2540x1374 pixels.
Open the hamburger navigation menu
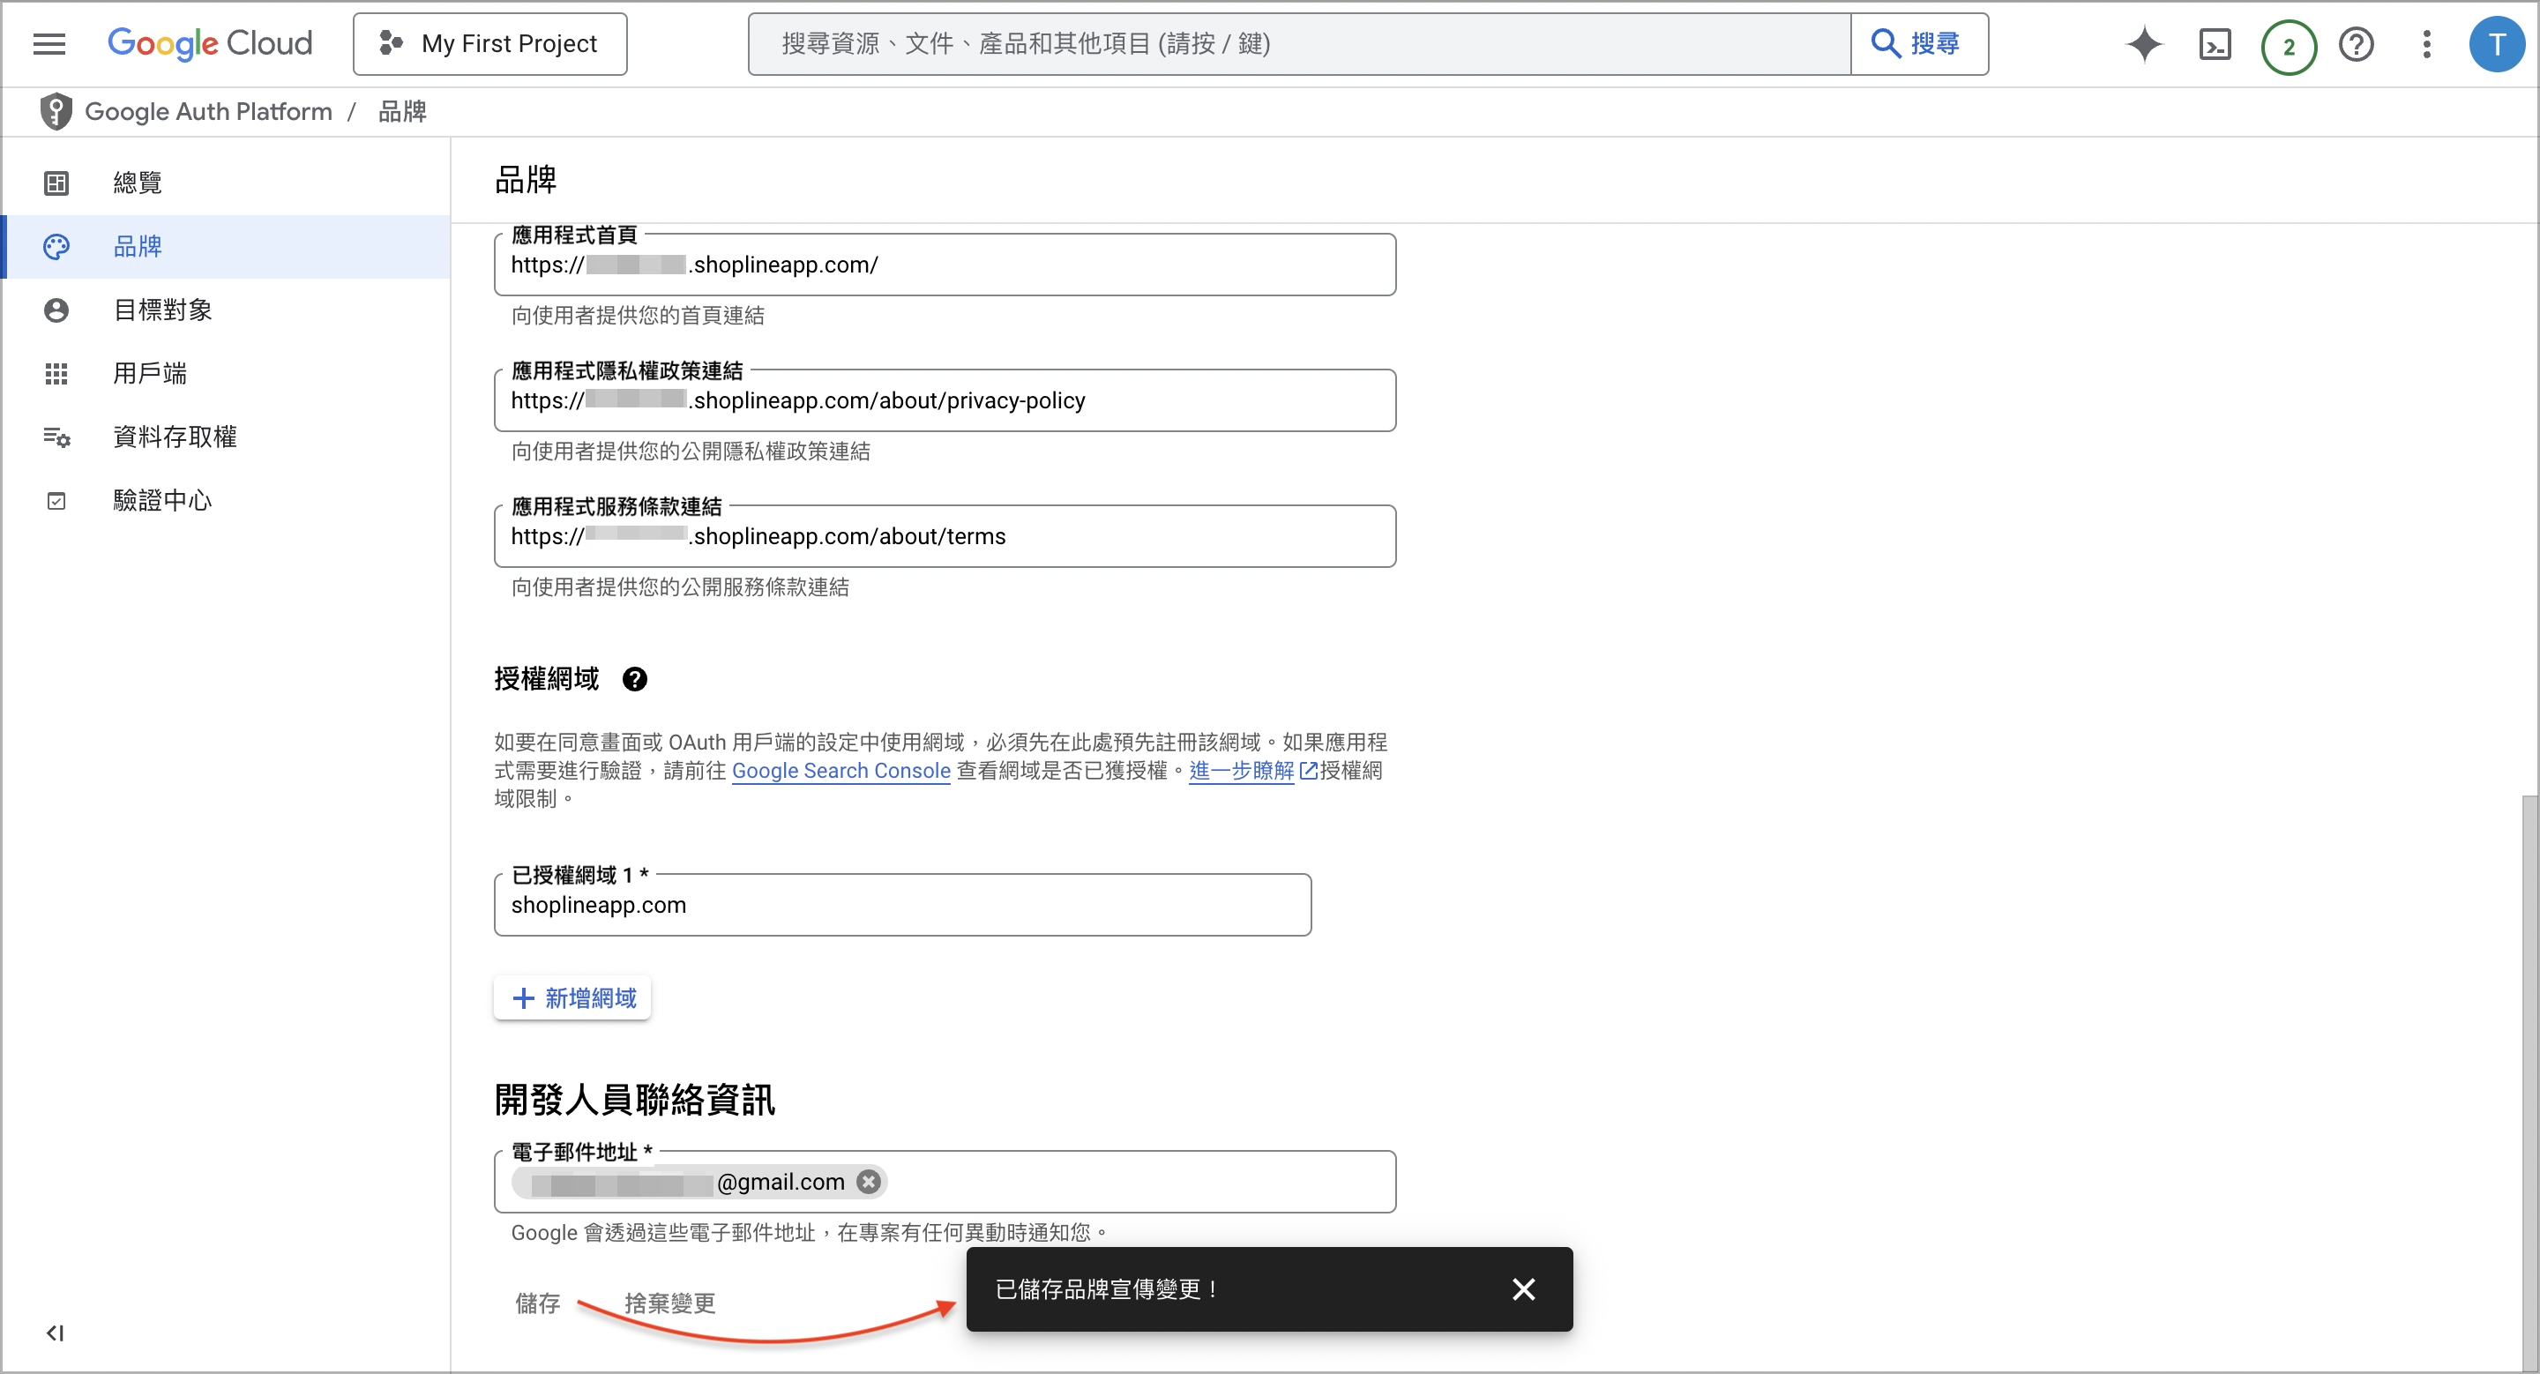point(49,43)
